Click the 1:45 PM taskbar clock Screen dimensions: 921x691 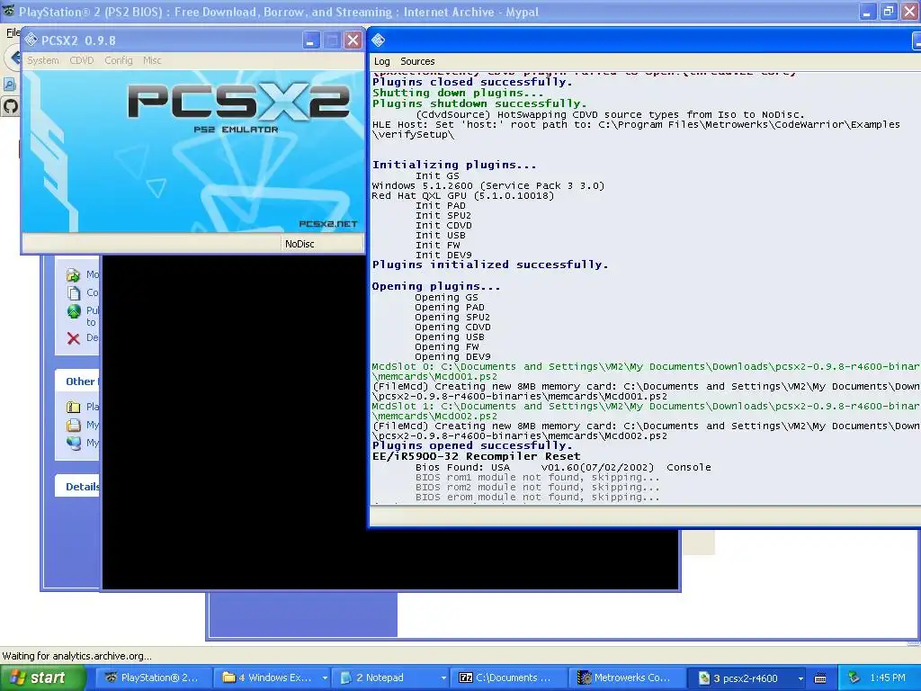(x=888, y=678)
